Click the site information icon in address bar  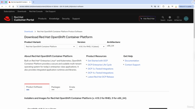[x=18, y=6]
